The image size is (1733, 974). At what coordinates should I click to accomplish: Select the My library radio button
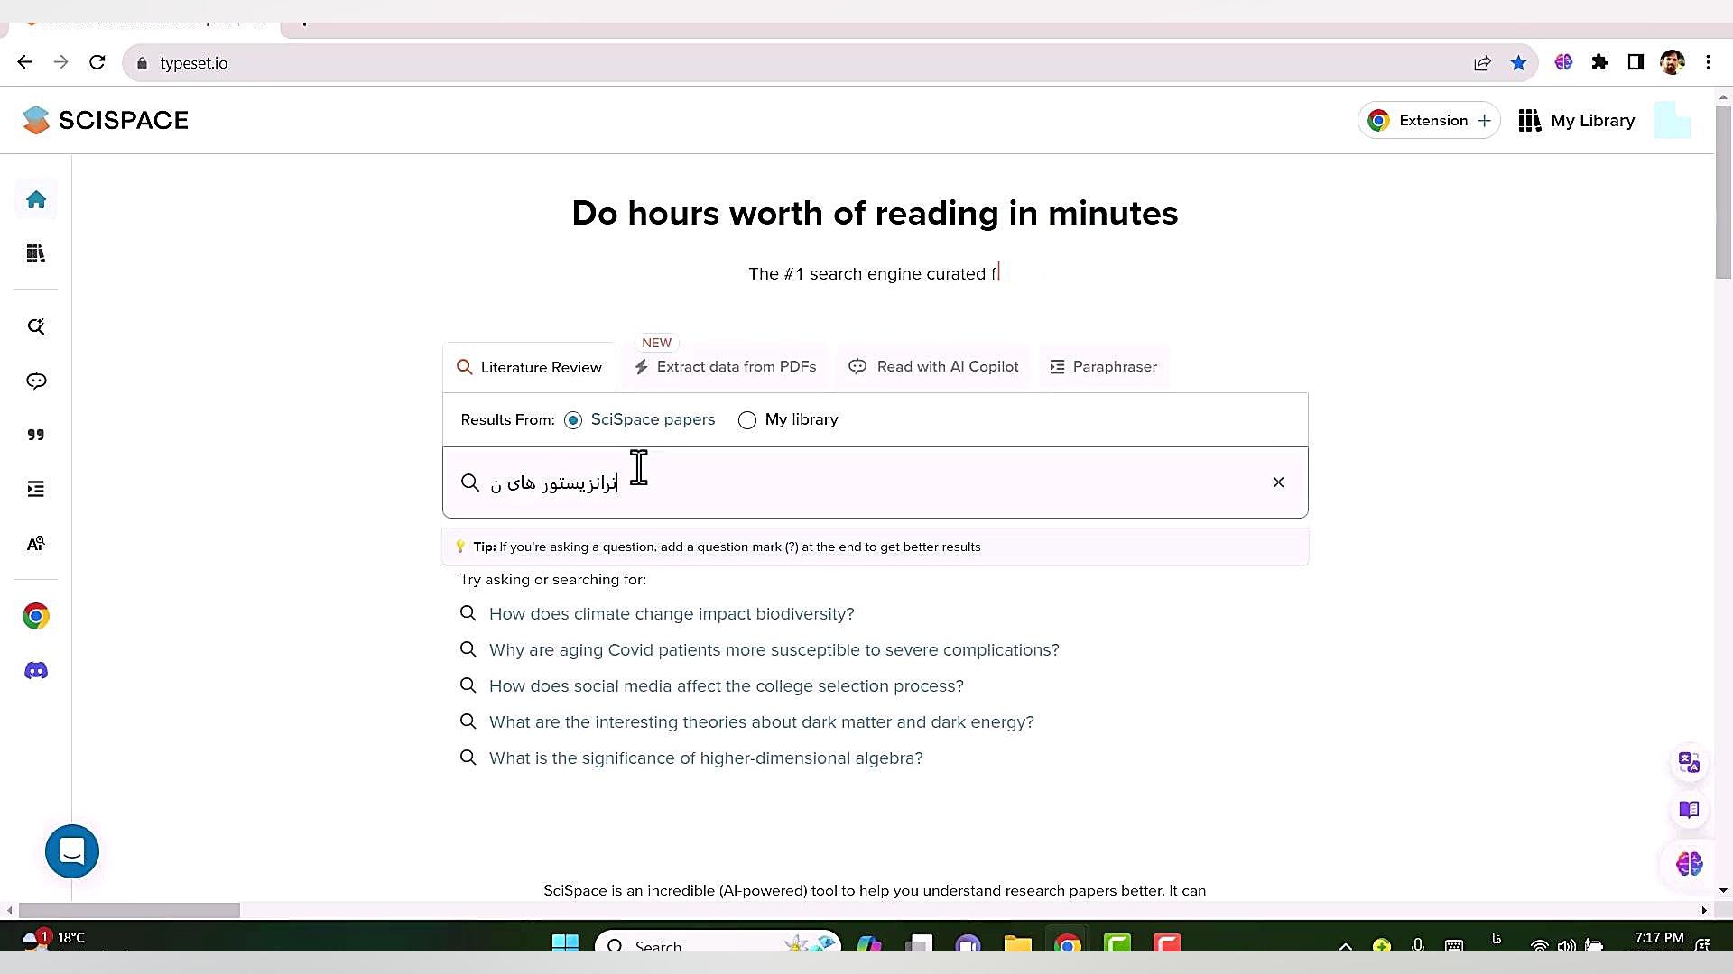click(x=746, y=420)
